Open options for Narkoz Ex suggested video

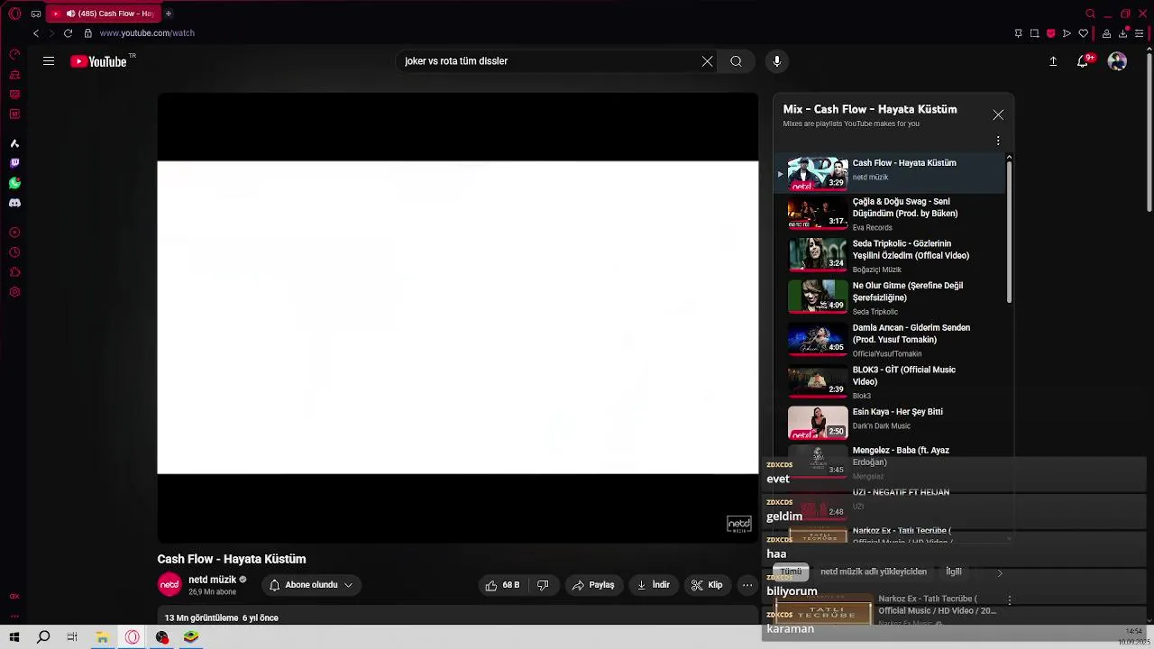click(x=1010, y=599)
